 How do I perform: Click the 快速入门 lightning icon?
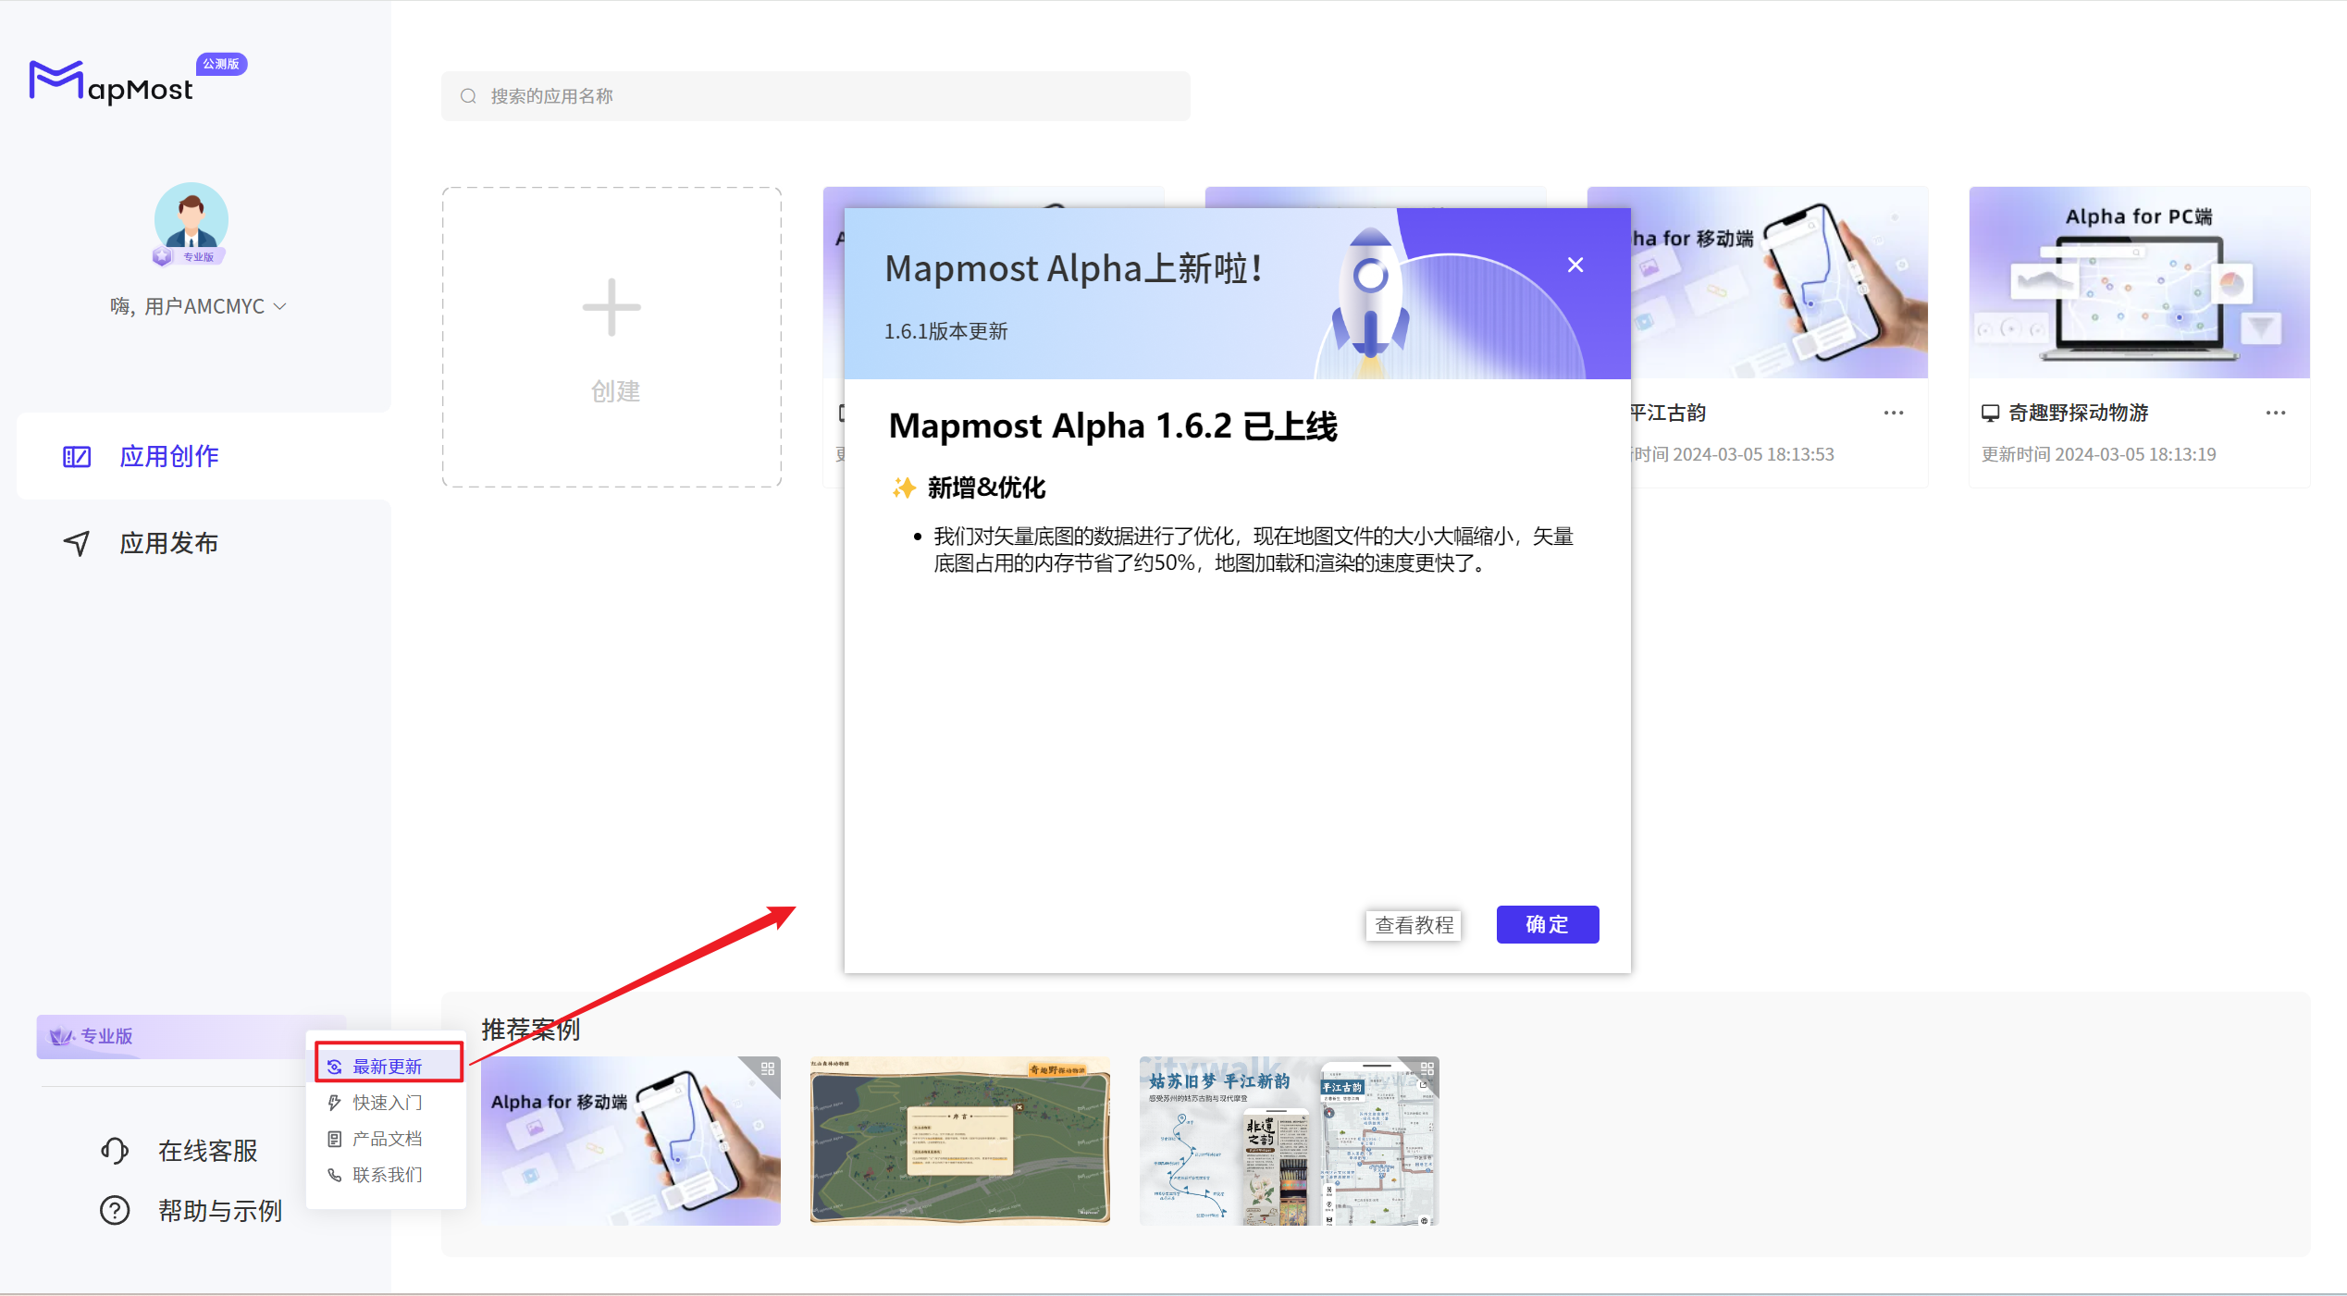coord(335,1103)
